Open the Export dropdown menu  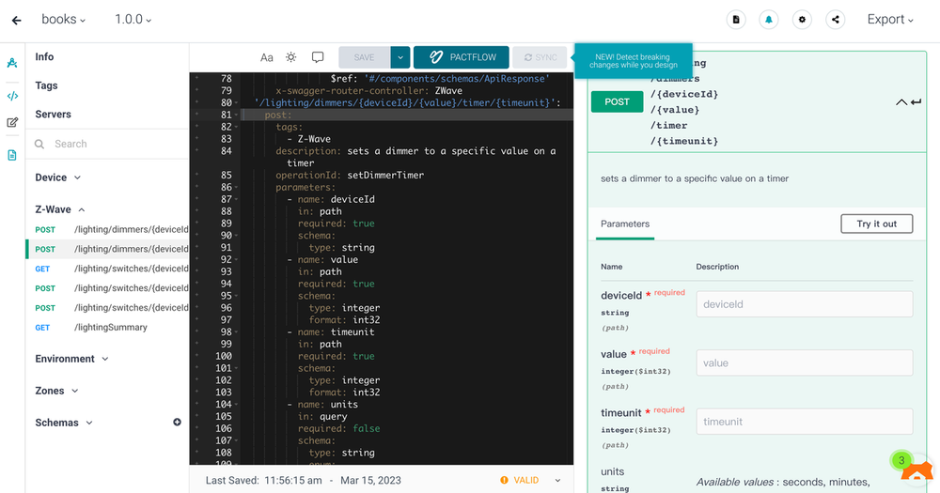[890, 20]
